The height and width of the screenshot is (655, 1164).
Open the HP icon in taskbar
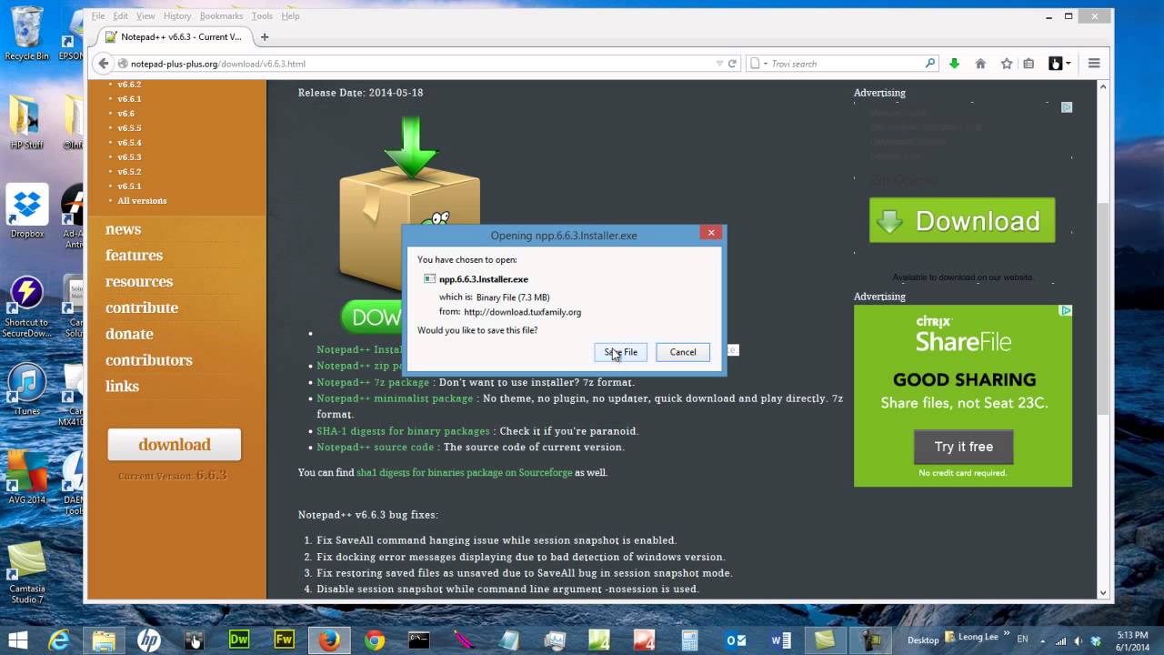[x=149, y=640]
